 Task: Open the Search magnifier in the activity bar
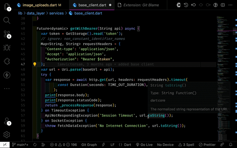pos(7,21)
